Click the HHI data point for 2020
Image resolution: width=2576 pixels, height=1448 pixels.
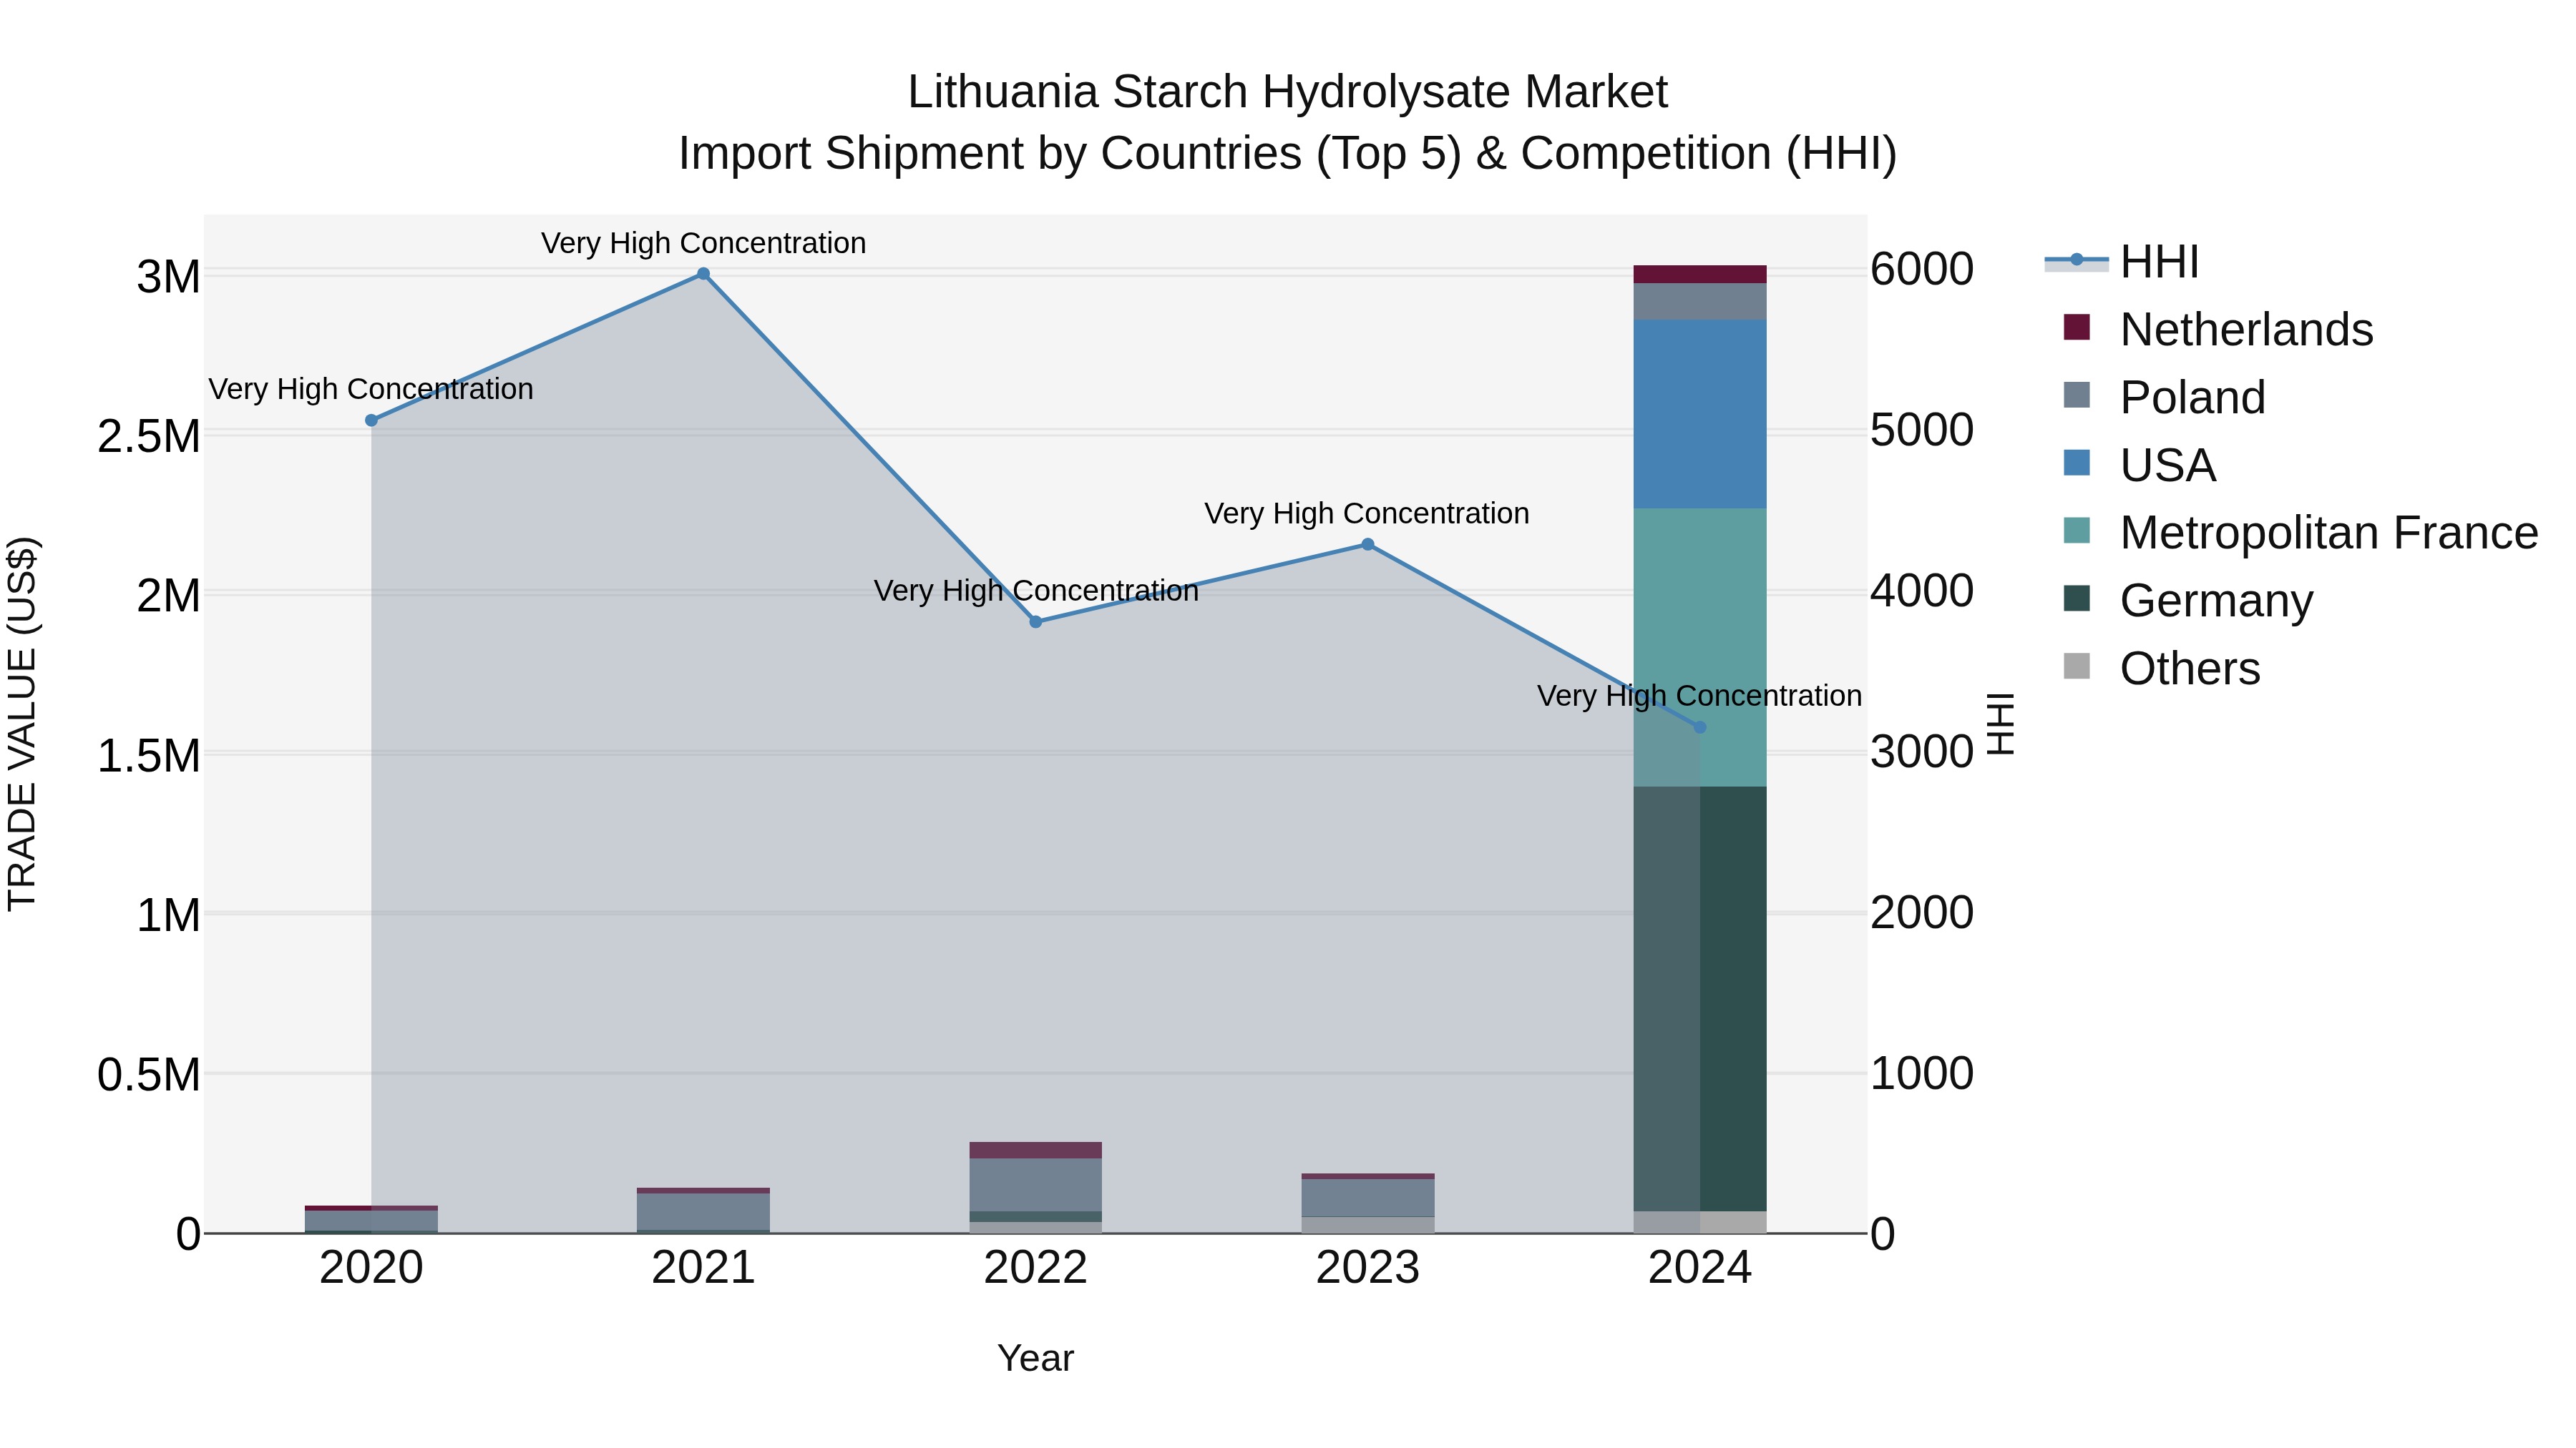coord(371,420)
